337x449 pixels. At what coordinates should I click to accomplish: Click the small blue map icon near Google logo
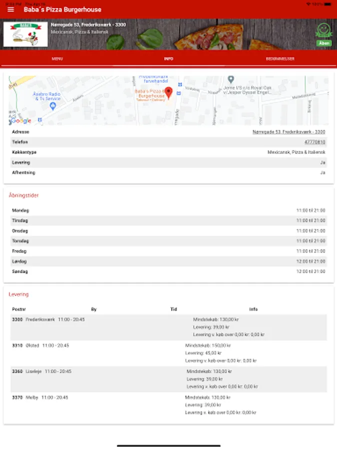[40, 120]
